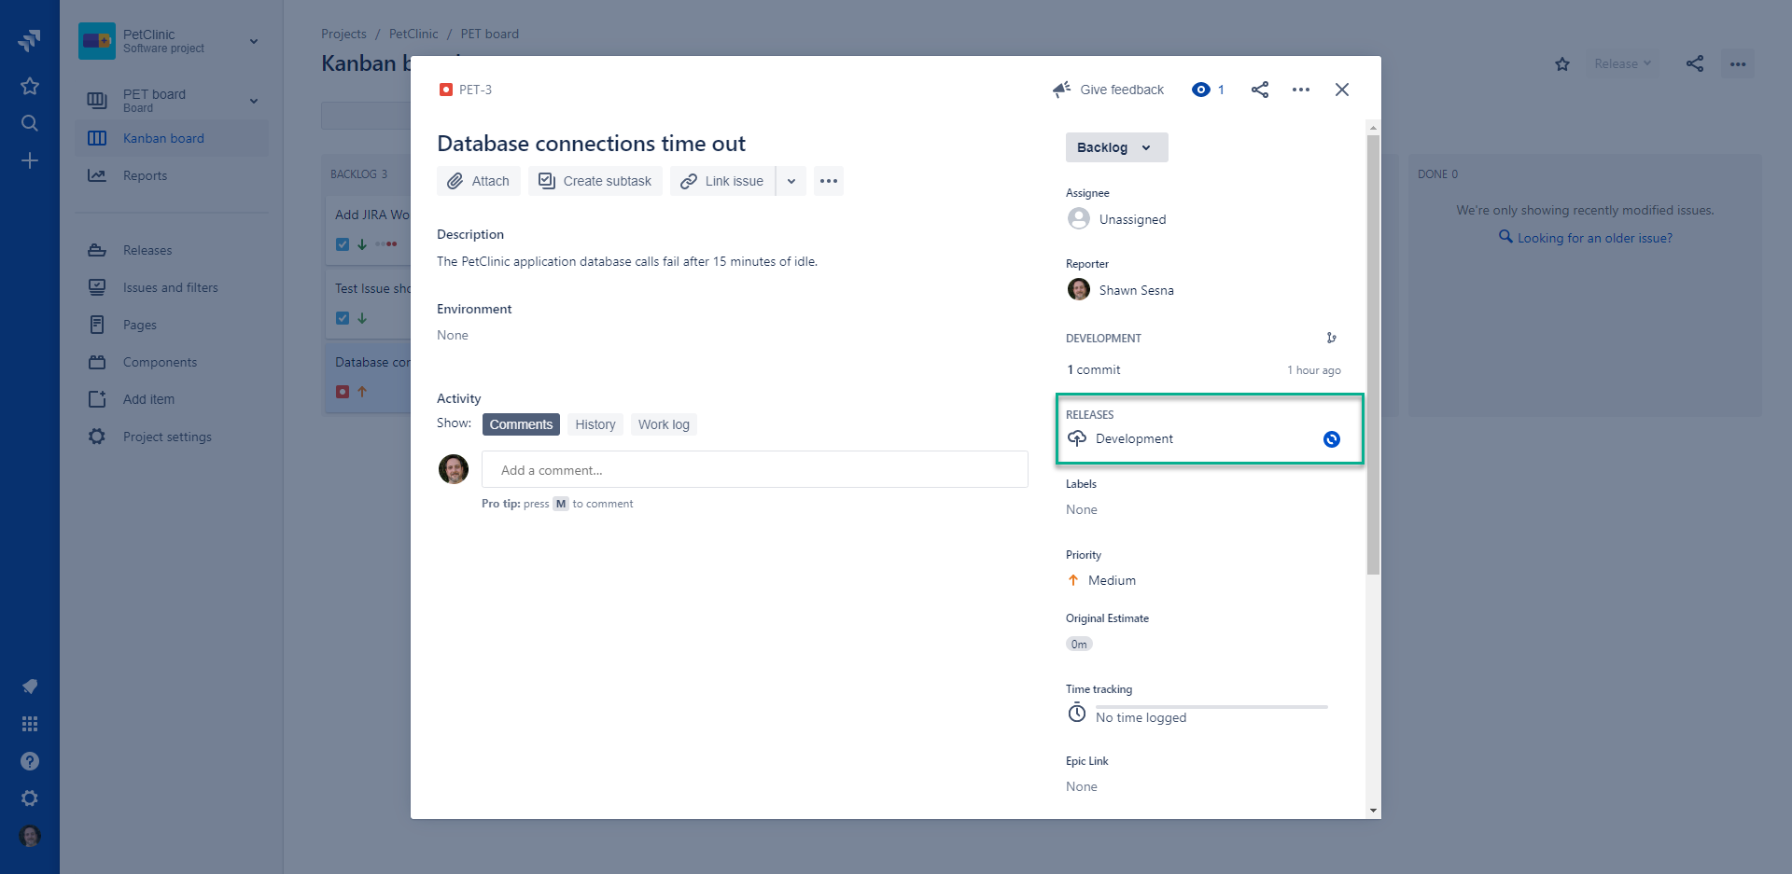The width and height of the screenshot is (1792, 874).
Task: Expand the PetClinic project switcher chevron
Action: 254,41
